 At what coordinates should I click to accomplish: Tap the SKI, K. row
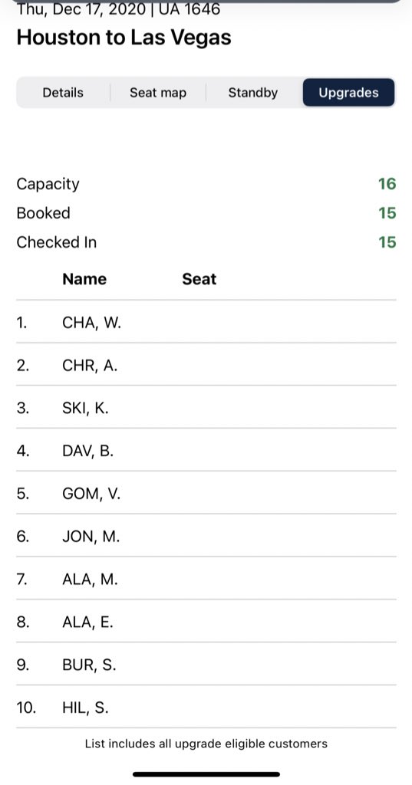206,408
